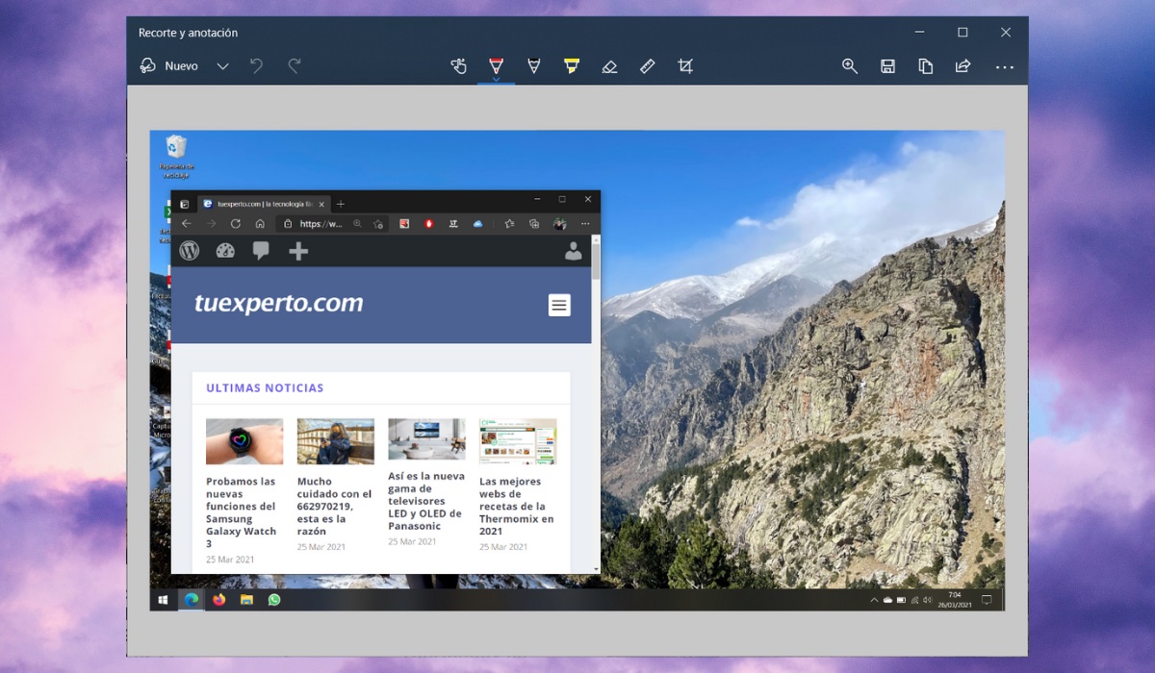Click the tuexperto.com logo in the page header
Viewport: 1155px width, 673px height.
[279, 304]
